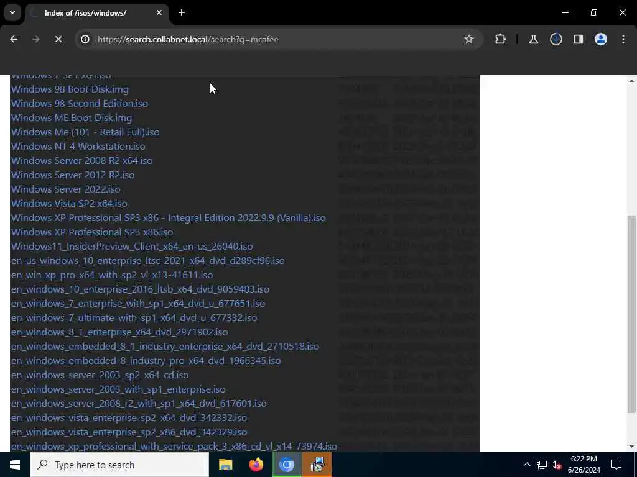Open the side panel
This screenshot has height=477, width=637.
click(x=578, y=39)
